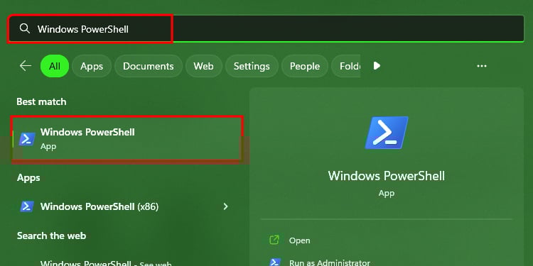533x266 pixels.
Task: Open the Windows PowerShell best match result
Action: [x=127, y=139]
